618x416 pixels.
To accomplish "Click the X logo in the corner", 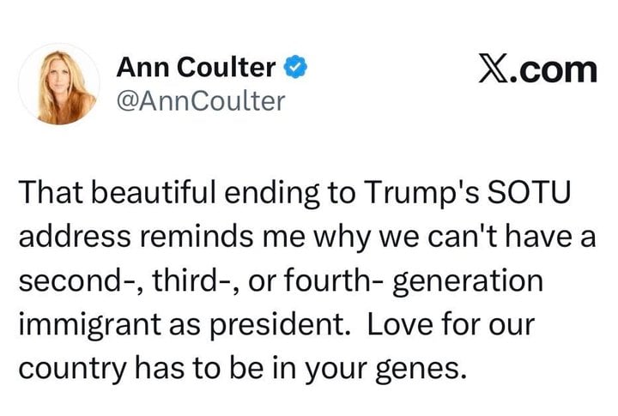I will [499, 66].
